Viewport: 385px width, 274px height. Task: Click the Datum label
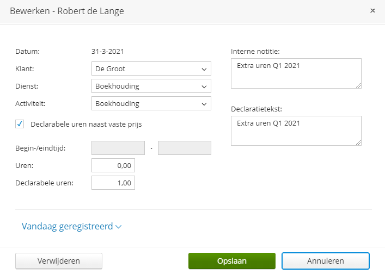27,52
